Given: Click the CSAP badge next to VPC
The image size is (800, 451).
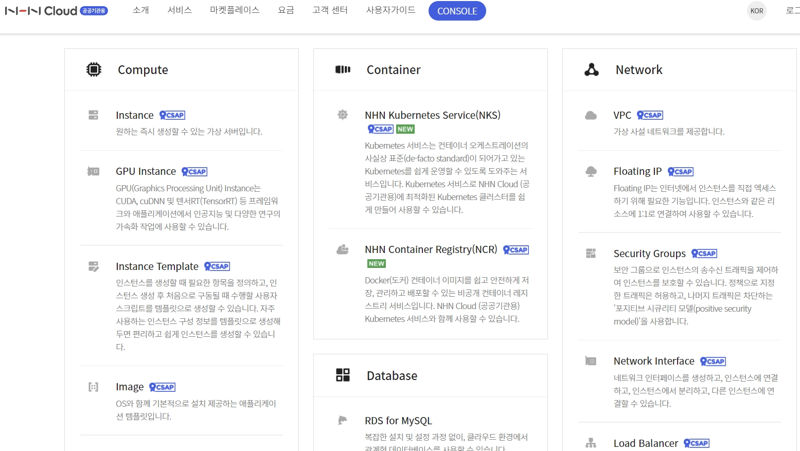Looking at the screenshot, I should (650, 115).
